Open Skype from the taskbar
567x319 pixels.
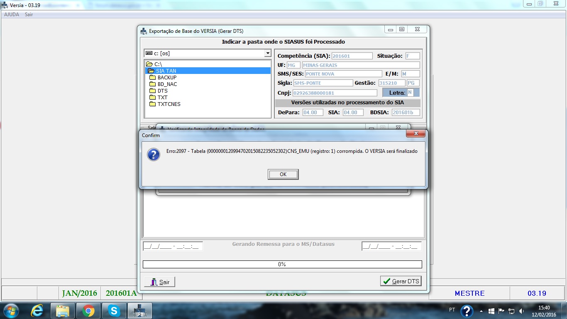[x=113, y=311]
